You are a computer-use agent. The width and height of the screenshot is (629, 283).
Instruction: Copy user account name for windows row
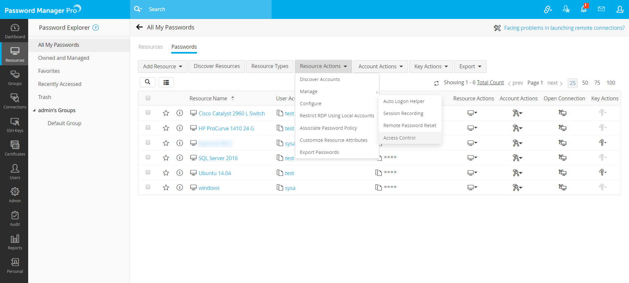280,188
